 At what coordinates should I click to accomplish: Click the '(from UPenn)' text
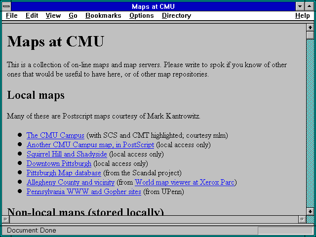point(163,192)
